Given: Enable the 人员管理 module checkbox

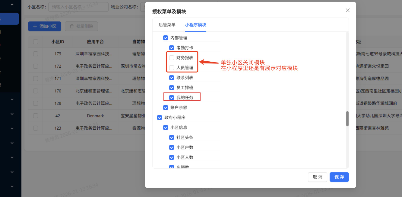Looking at the screenshot, I should (172, 67).
